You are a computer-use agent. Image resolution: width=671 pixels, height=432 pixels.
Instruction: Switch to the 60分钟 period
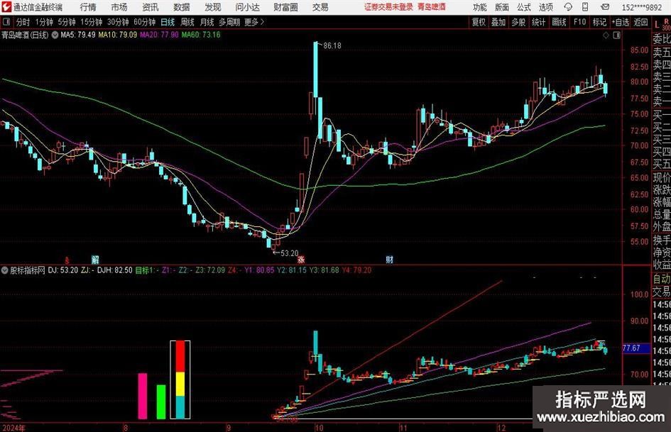point(145,22)
